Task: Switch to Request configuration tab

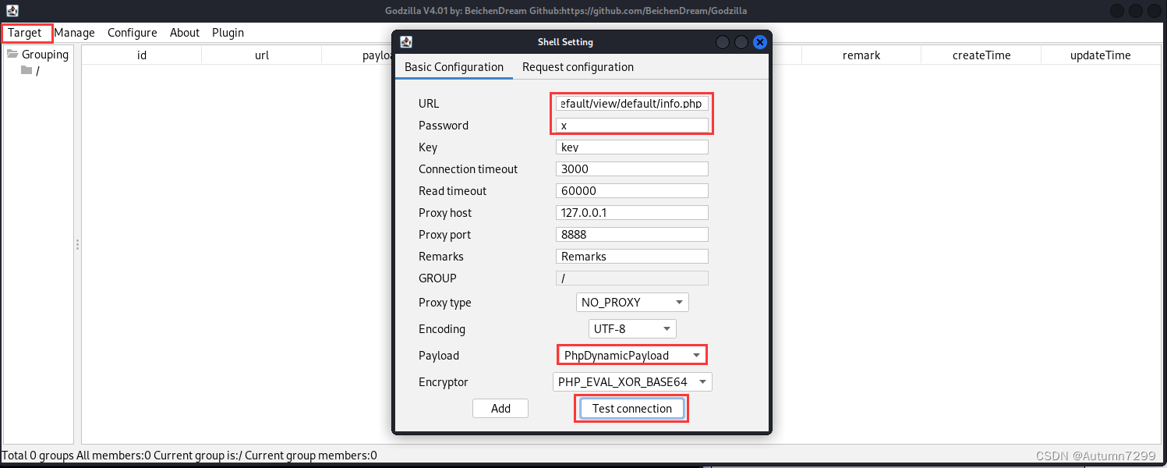Action: click(578, 67)
